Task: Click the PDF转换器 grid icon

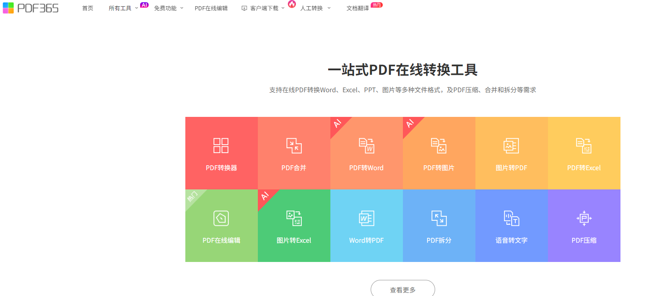Action: coord(221,146)
